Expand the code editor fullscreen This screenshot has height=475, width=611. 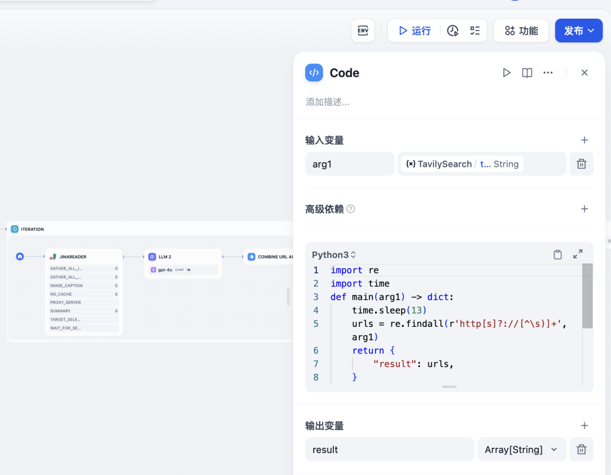coord(578,254)
